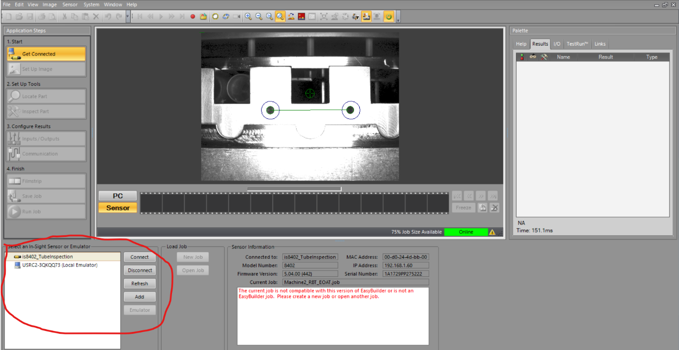Click the open image folder toolbar icon

(203, 16)
